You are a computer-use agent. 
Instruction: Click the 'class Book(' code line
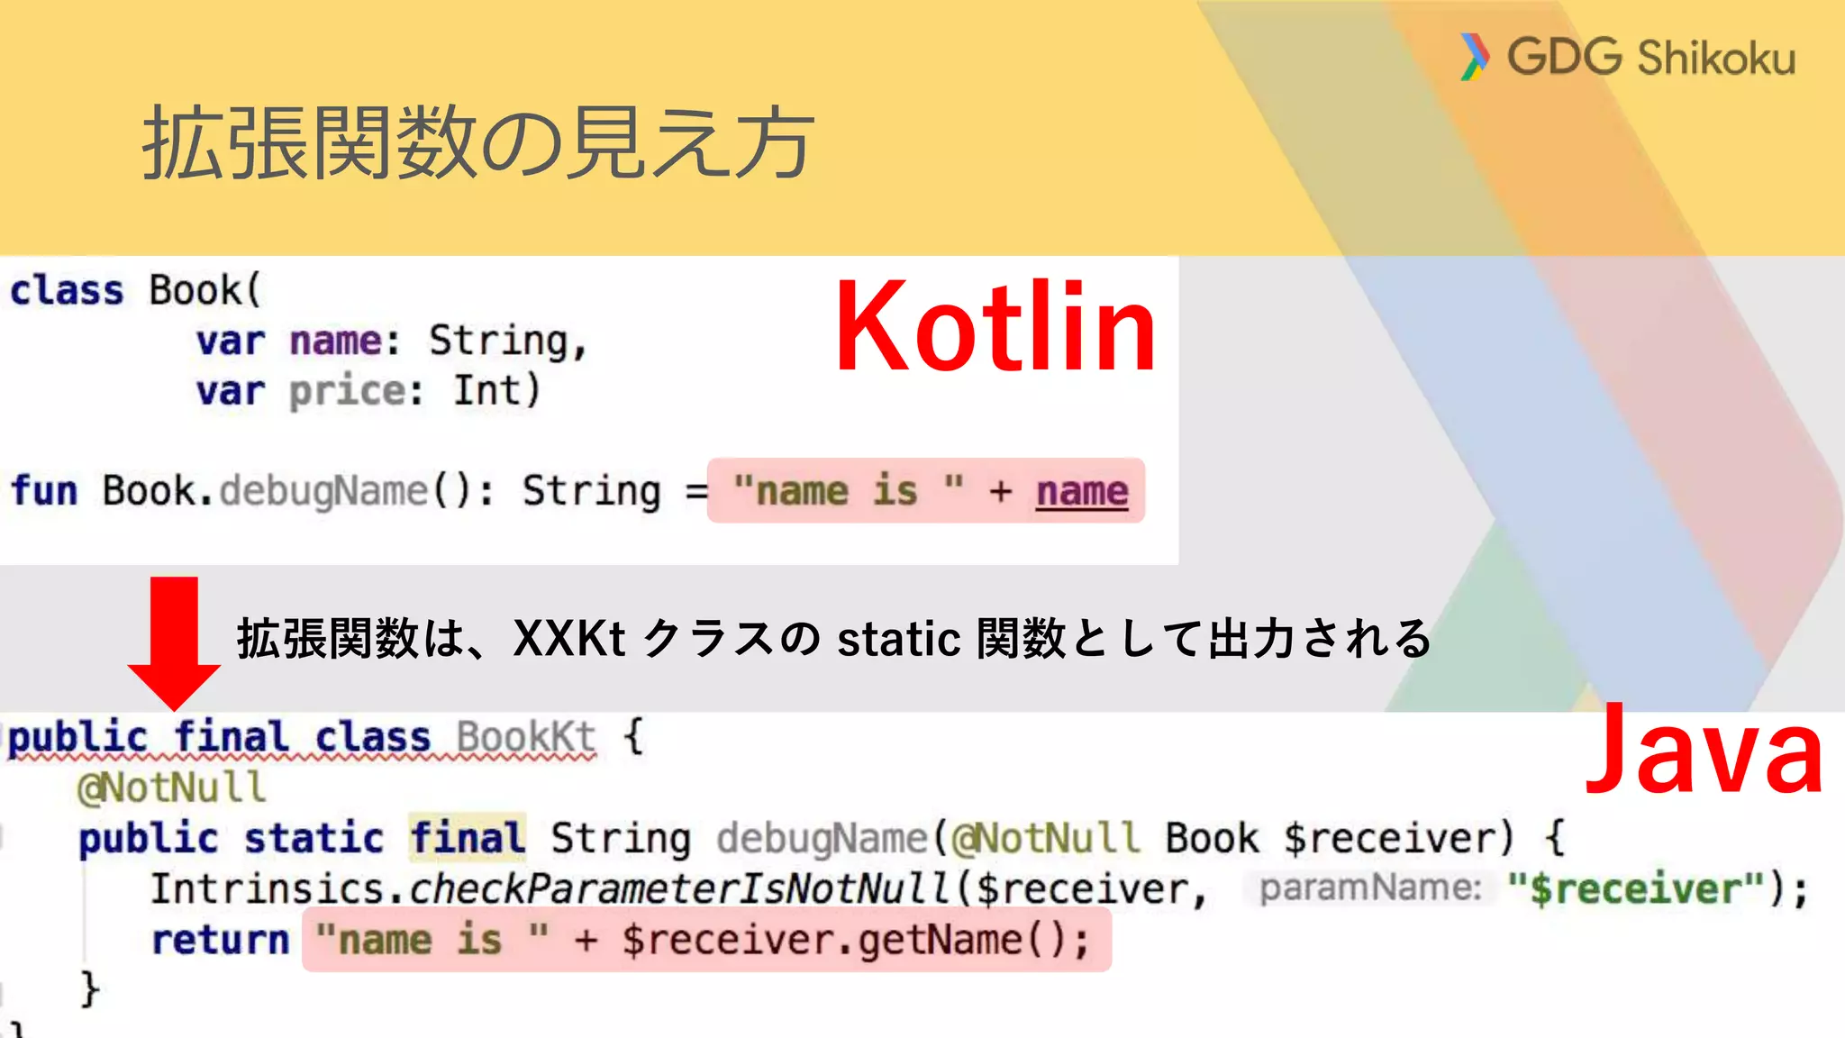(x=135, y=290)
